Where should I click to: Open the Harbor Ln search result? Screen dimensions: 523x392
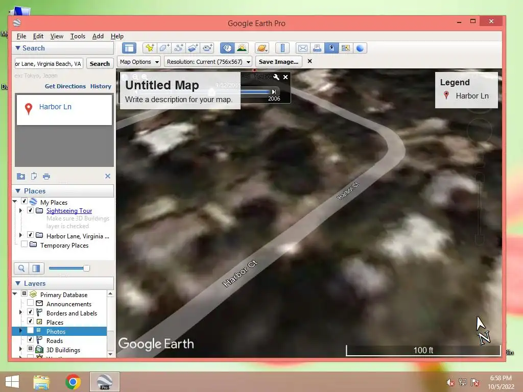pos(55,107)
